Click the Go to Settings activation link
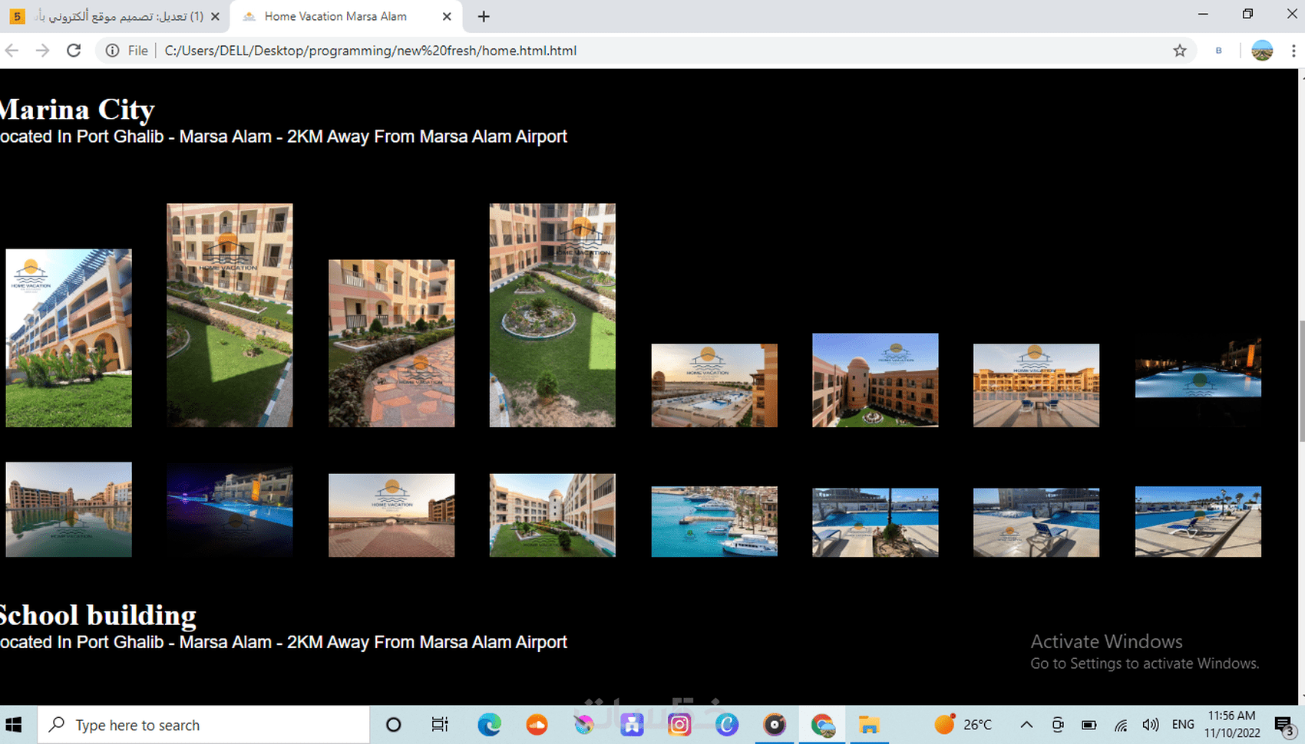This screenshot has height=744, width=1305. click(x=1145, y=663)
